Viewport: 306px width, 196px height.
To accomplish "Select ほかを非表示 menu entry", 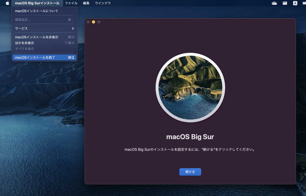I will pyautogui.click(x=44, y=43).
